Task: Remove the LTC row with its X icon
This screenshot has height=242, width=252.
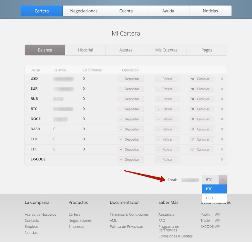Action: (x=222, y=149)
